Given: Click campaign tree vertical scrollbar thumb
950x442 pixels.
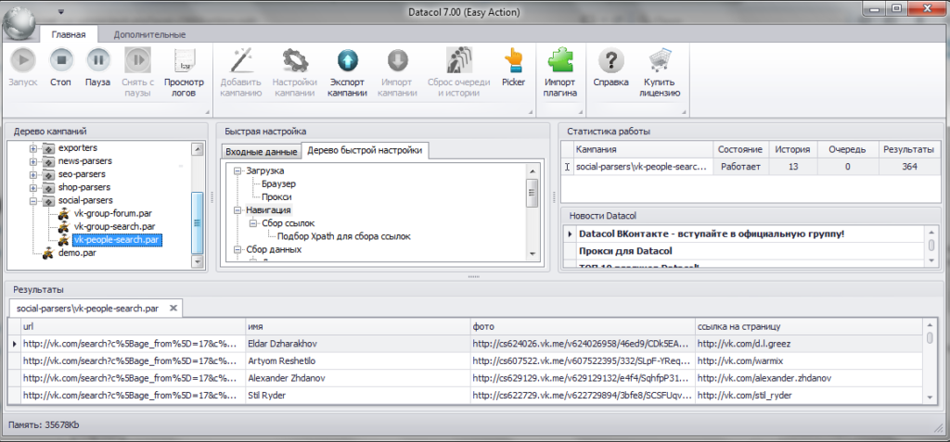Looking at the screenshot, I should [x=197, y=222].
